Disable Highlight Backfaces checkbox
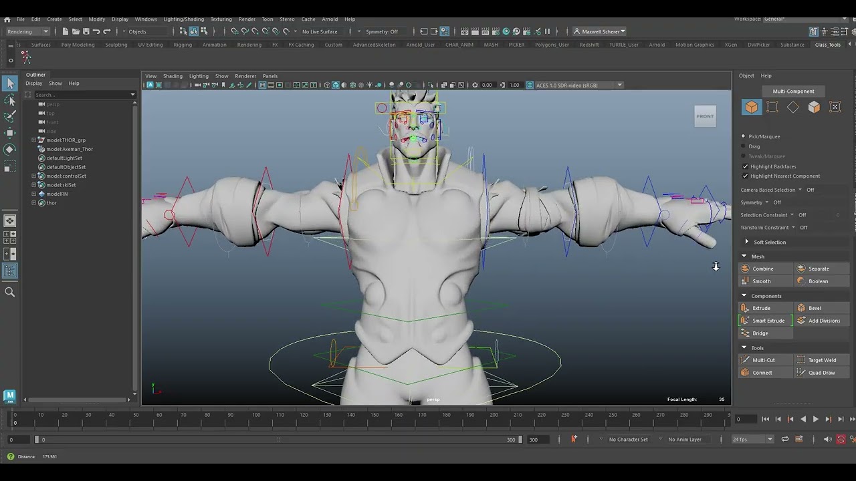The width and height of the screenshot is (856, 481). (746, 166)
